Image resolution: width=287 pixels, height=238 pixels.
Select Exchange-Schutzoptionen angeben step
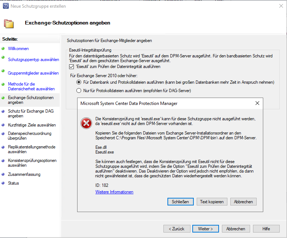[31, 100]
